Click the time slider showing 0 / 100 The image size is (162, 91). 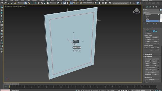[x=12, y=84]
